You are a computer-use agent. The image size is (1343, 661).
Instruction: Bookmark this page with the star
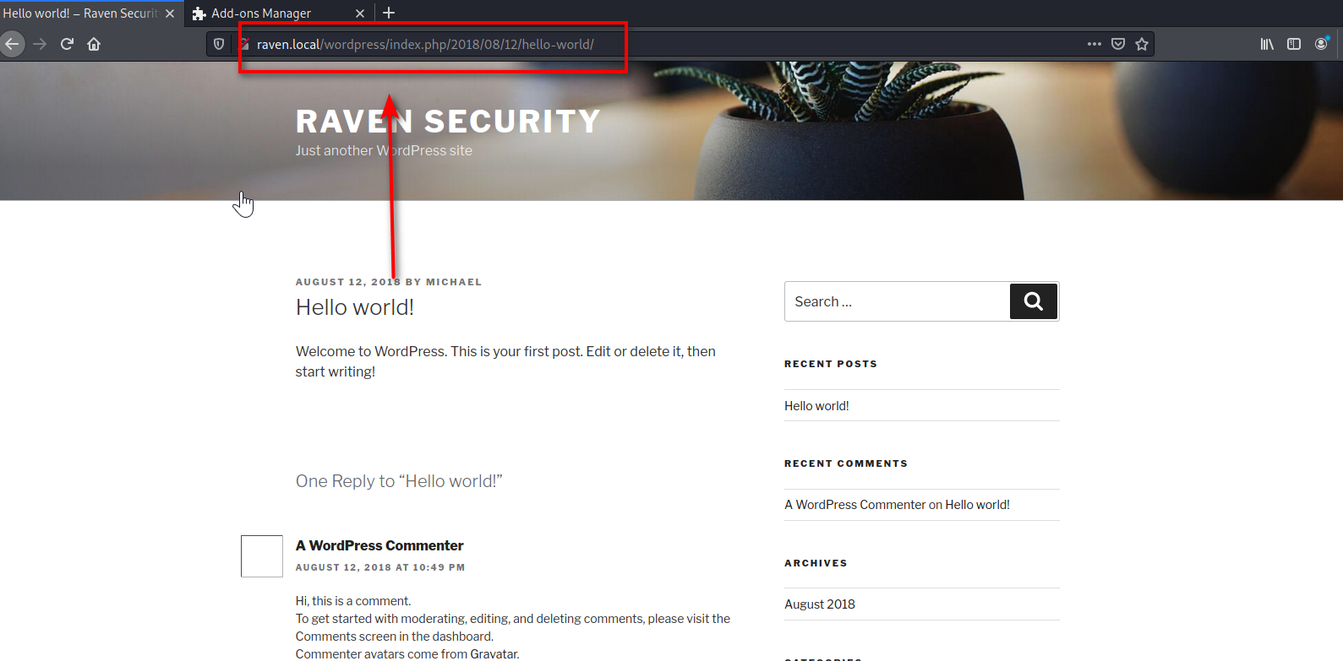coord(1142,44)
